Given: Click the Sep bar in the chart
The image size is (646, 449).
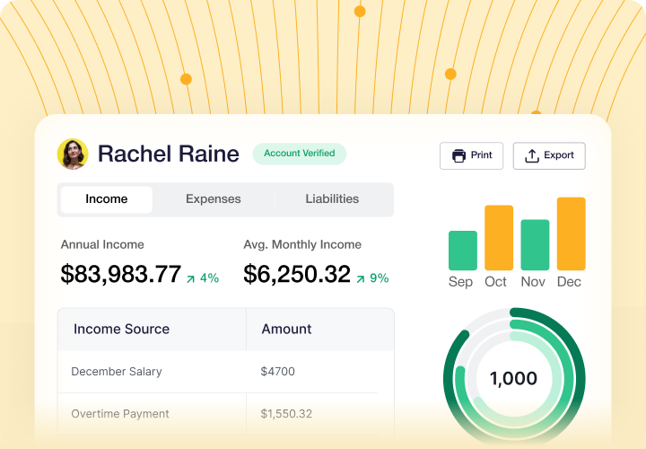Looking at the screenshot, I should [x=463, y=251].
